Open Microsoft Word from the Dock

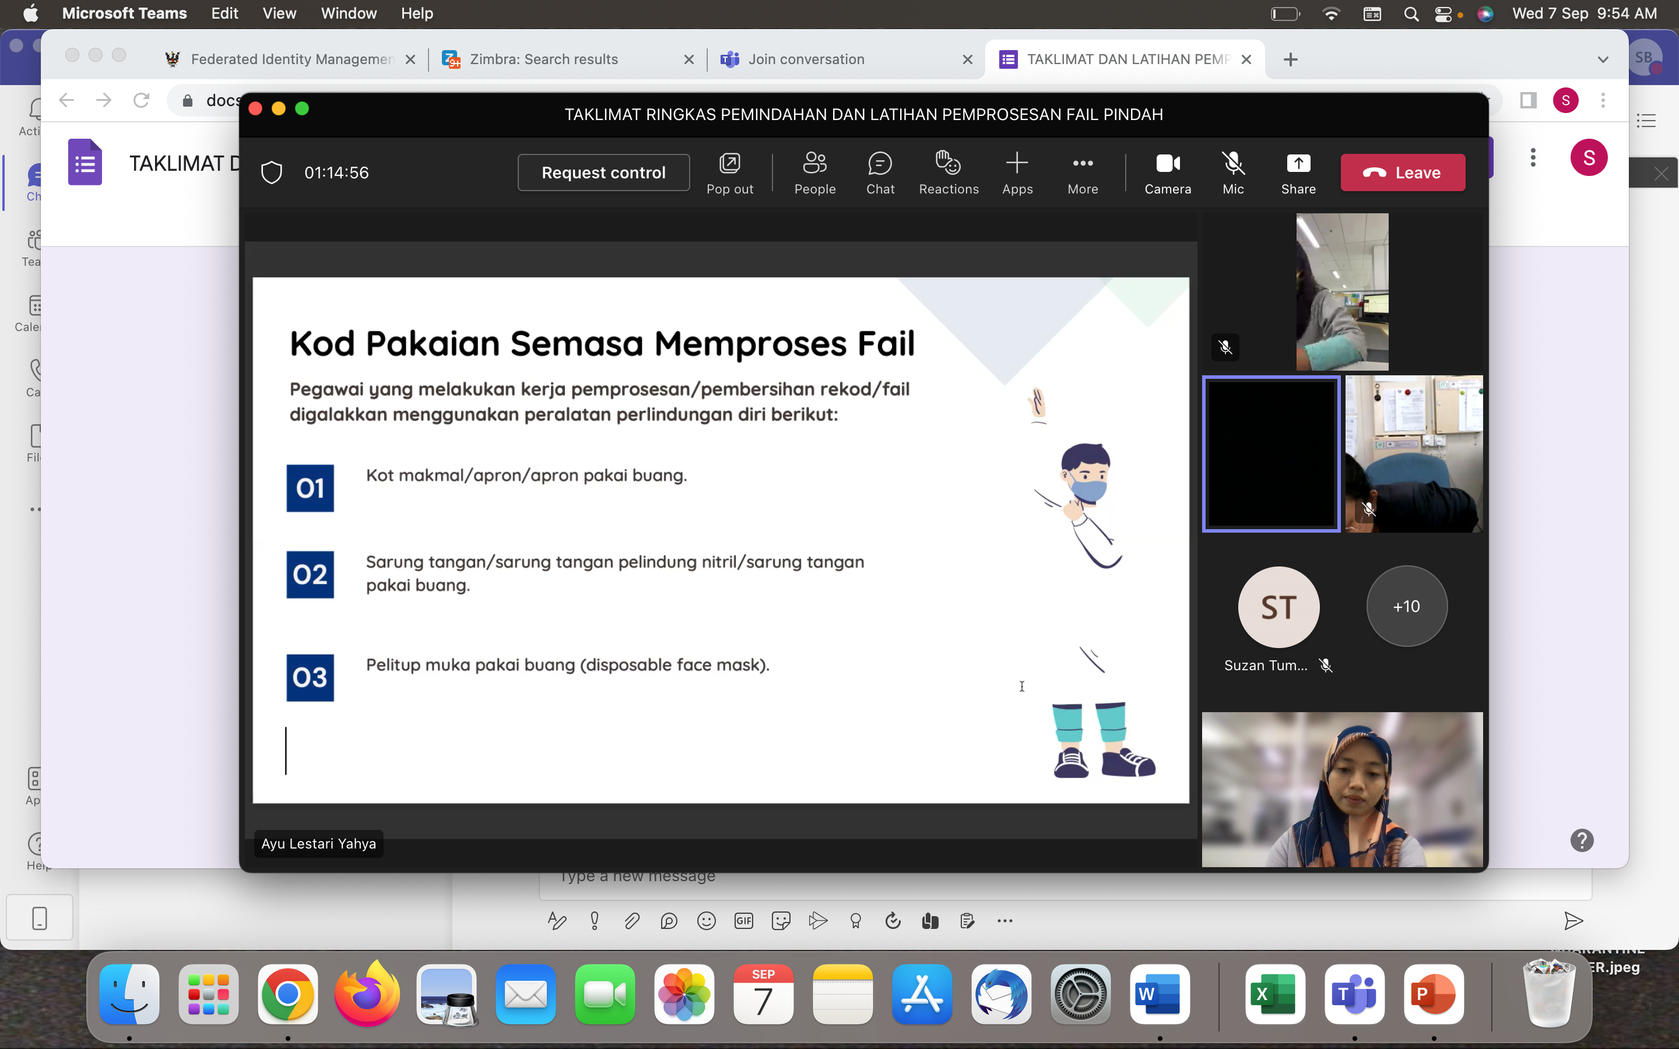(x=1160, y=994)
